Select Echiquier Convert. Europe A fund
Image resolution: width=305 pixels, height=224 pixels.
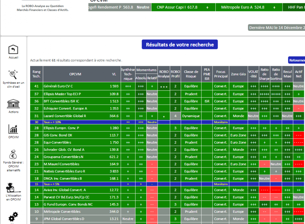65,108
